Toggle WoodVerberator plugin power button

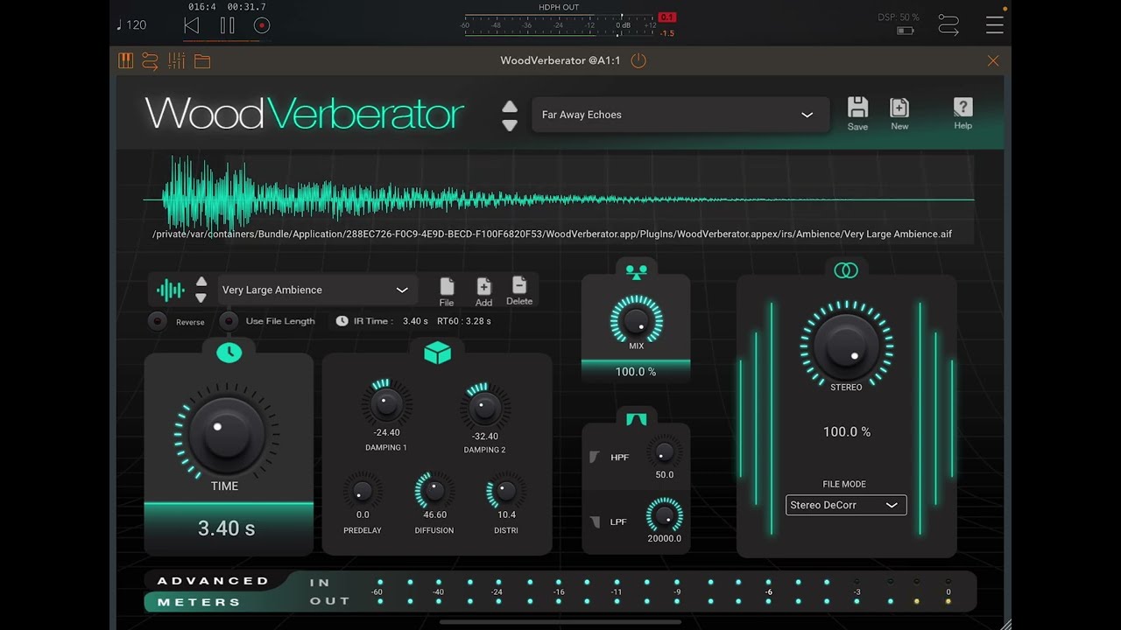coord(638,60)
